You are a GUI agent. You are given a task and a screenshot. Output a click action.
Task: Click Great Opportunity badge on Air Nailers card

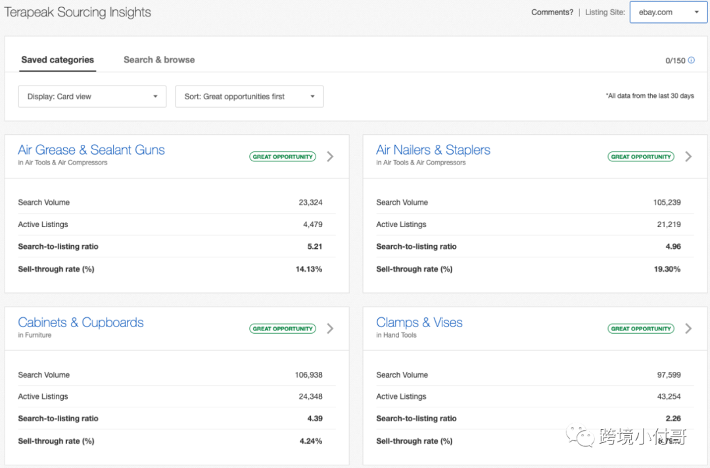tap(641, 157)
